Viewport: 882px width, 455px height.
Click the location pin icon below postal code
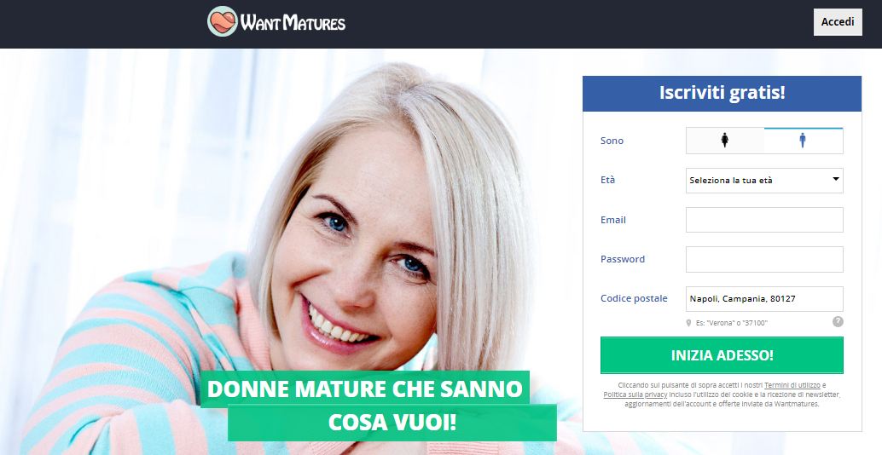[x=688, y=323]
